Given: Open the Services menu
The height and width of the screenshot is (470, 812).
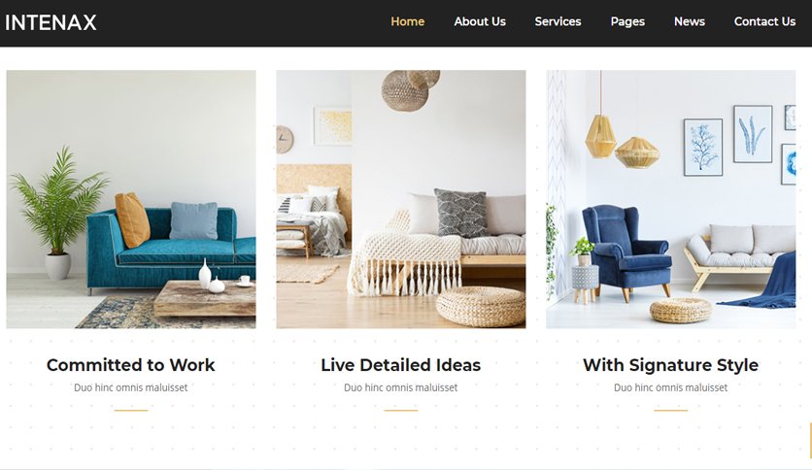Looking at the screenshot, I should (x=558, y=21).
